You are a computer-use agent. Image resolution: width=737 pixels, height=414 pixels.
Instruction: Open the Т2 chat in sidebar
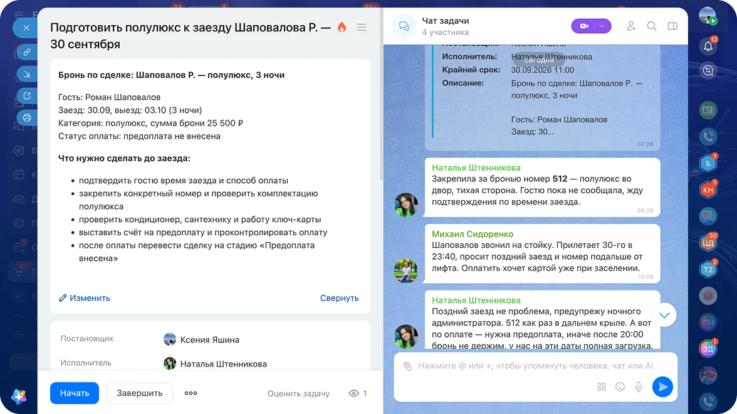(x=708, y=269)
